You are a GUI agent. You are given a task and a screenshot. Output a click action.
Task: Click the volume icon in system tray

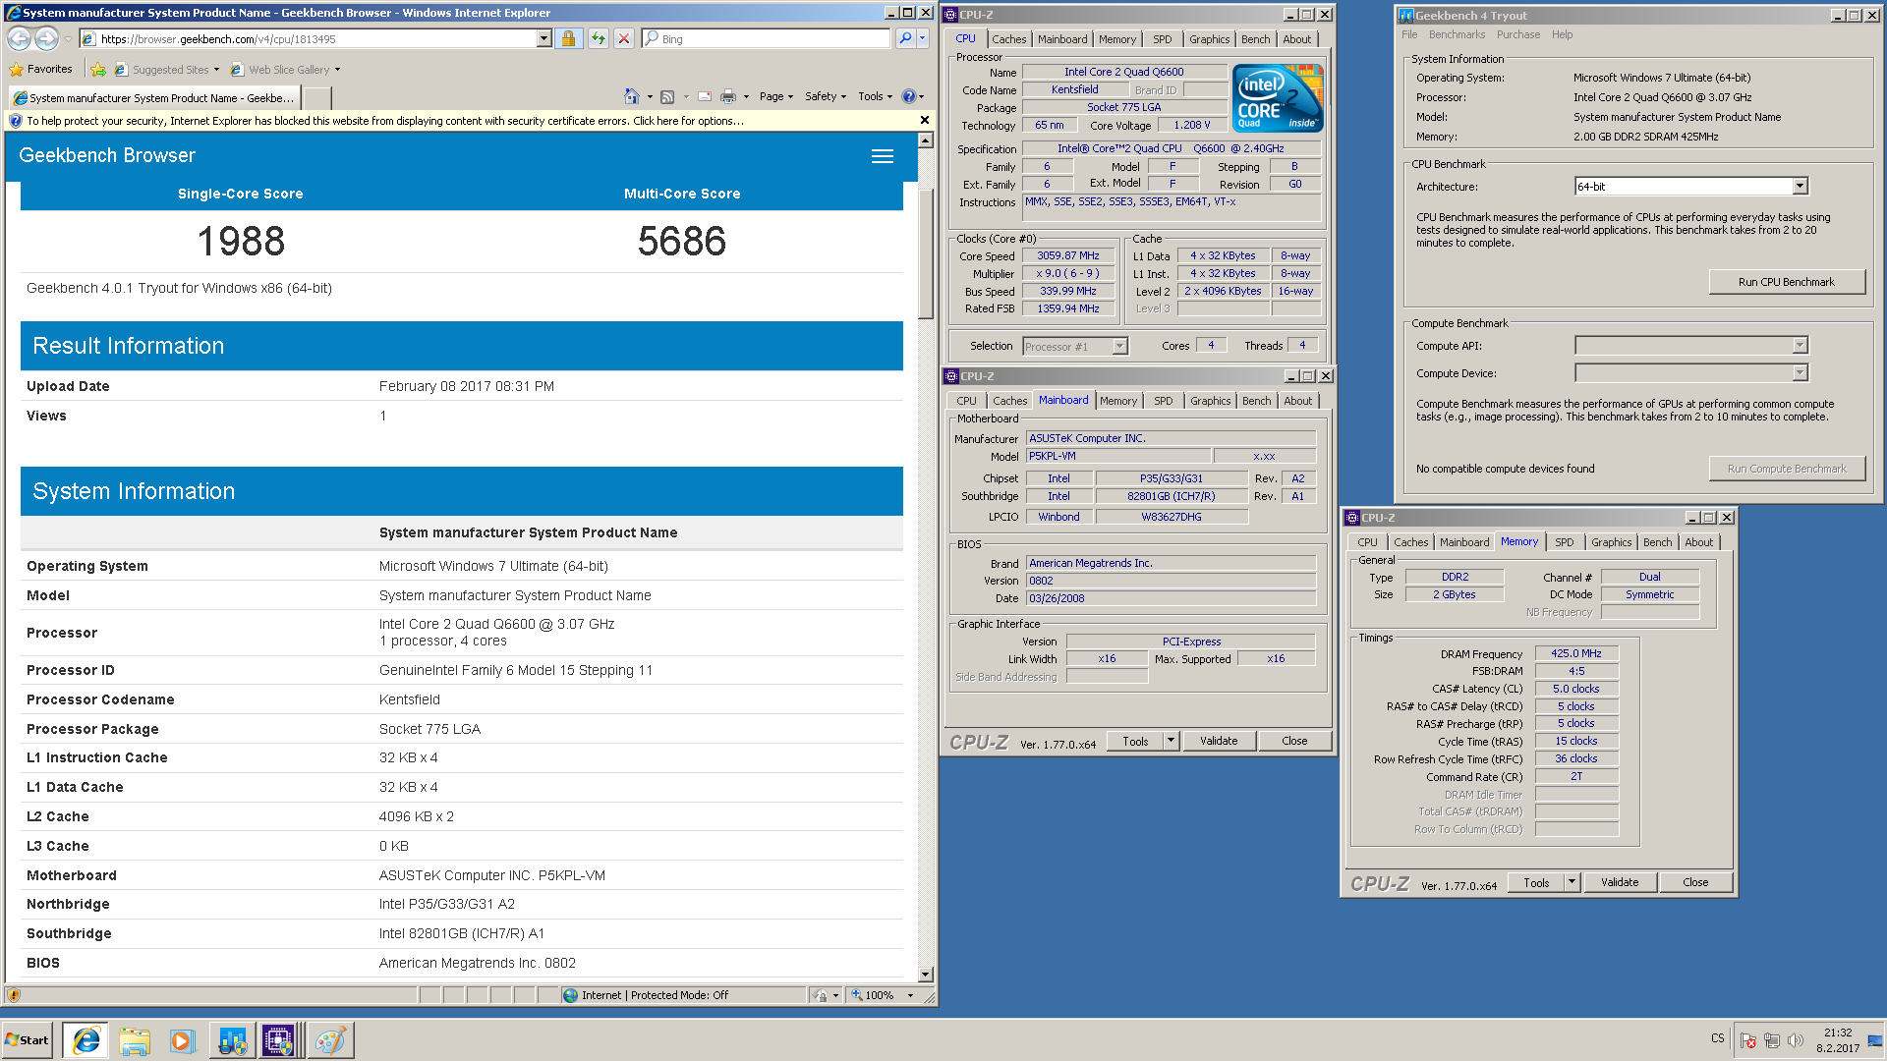tap(1796, 1040)
